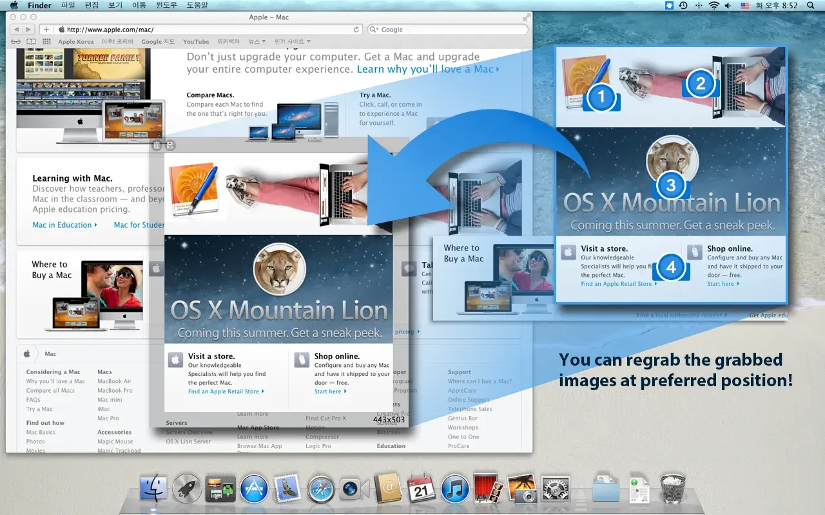
Task: Open the grab app hand icon in menu bar
Action: tap(669, 5)
